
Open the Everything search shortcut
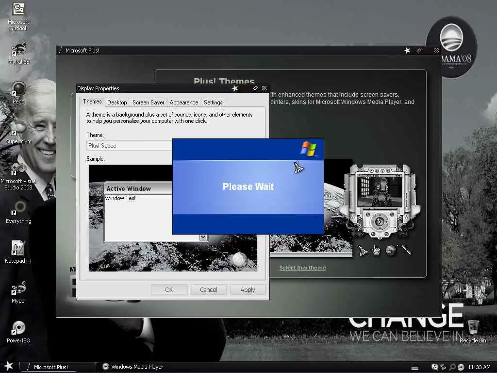[x=18, y=212]
